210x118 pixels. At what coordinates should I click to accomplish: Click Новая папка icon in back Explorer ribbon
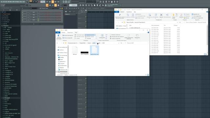click(174, 15)
